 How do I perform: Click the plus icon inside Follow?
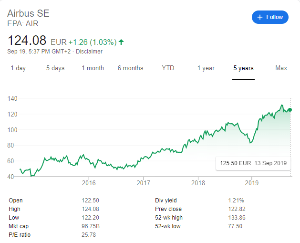260,17
